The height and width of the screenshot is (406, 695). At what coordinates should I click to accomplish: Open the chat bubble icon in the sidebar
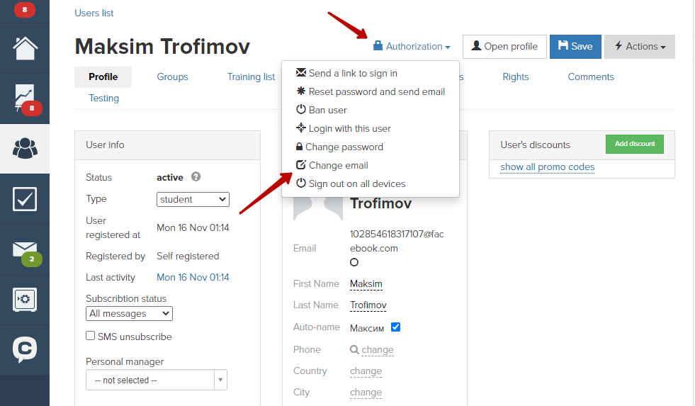pyautogui.click(x=25, y=350)
